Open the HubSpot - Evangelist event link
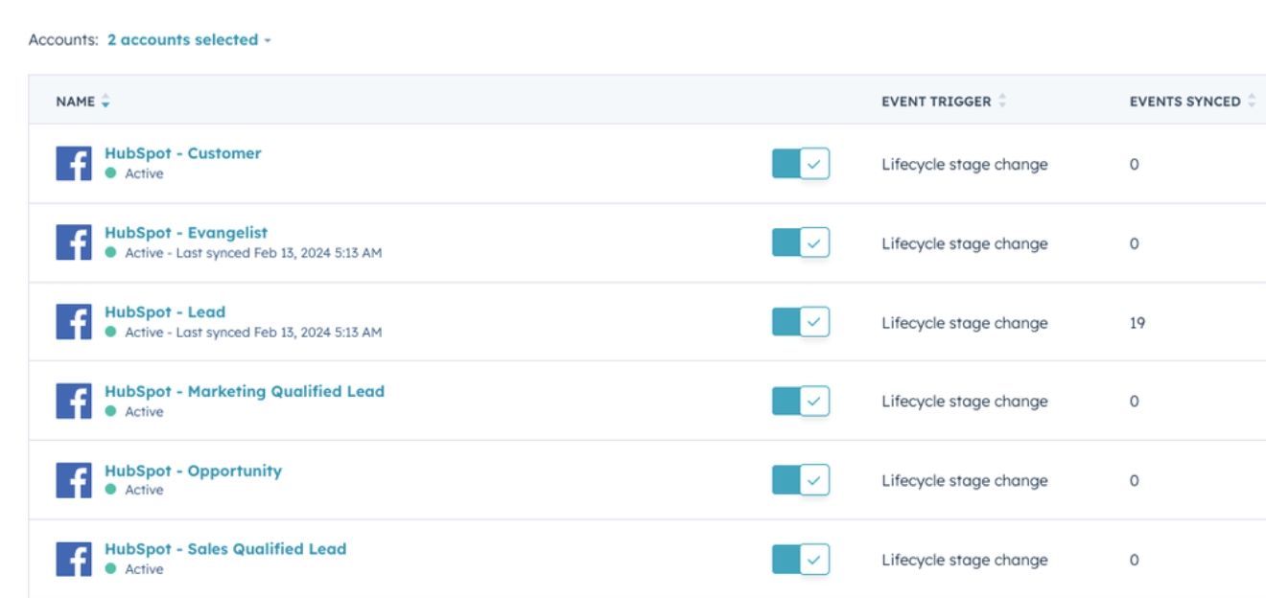Image resolution: width=1266 pixels, height=598 pixels. click(x=186, y=233)
